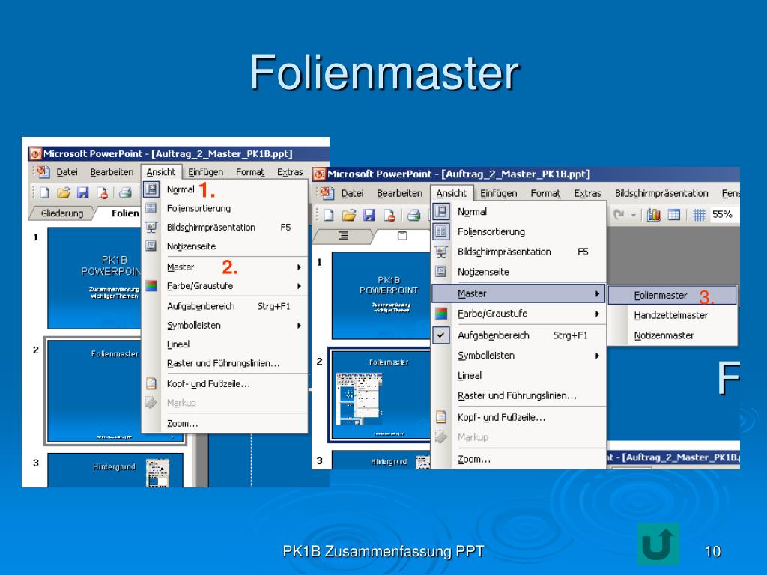The width and height of the screenshot is (767, 575).
Task: Open Extras menu in left window
Action: [290, 172]
